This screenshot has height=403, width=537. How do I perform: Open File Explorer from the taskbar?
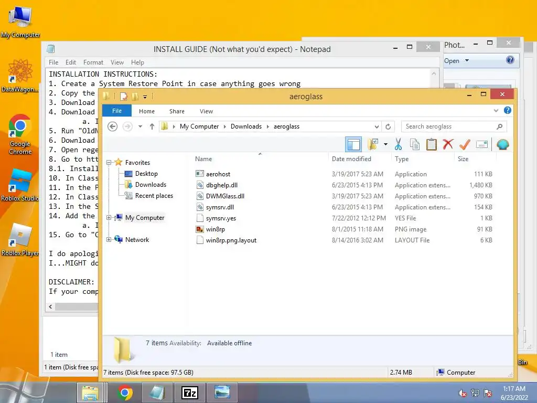click(90, 393)
